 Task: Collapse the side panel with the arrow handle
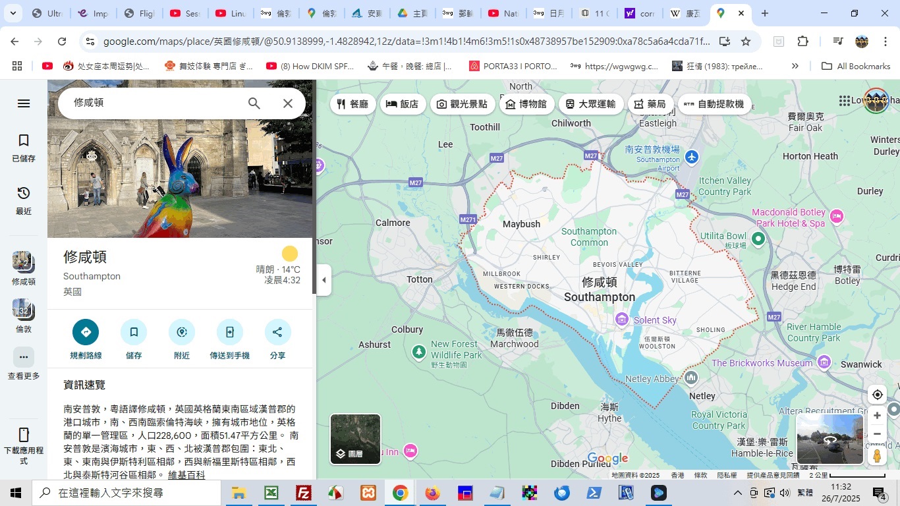(323, 280)
